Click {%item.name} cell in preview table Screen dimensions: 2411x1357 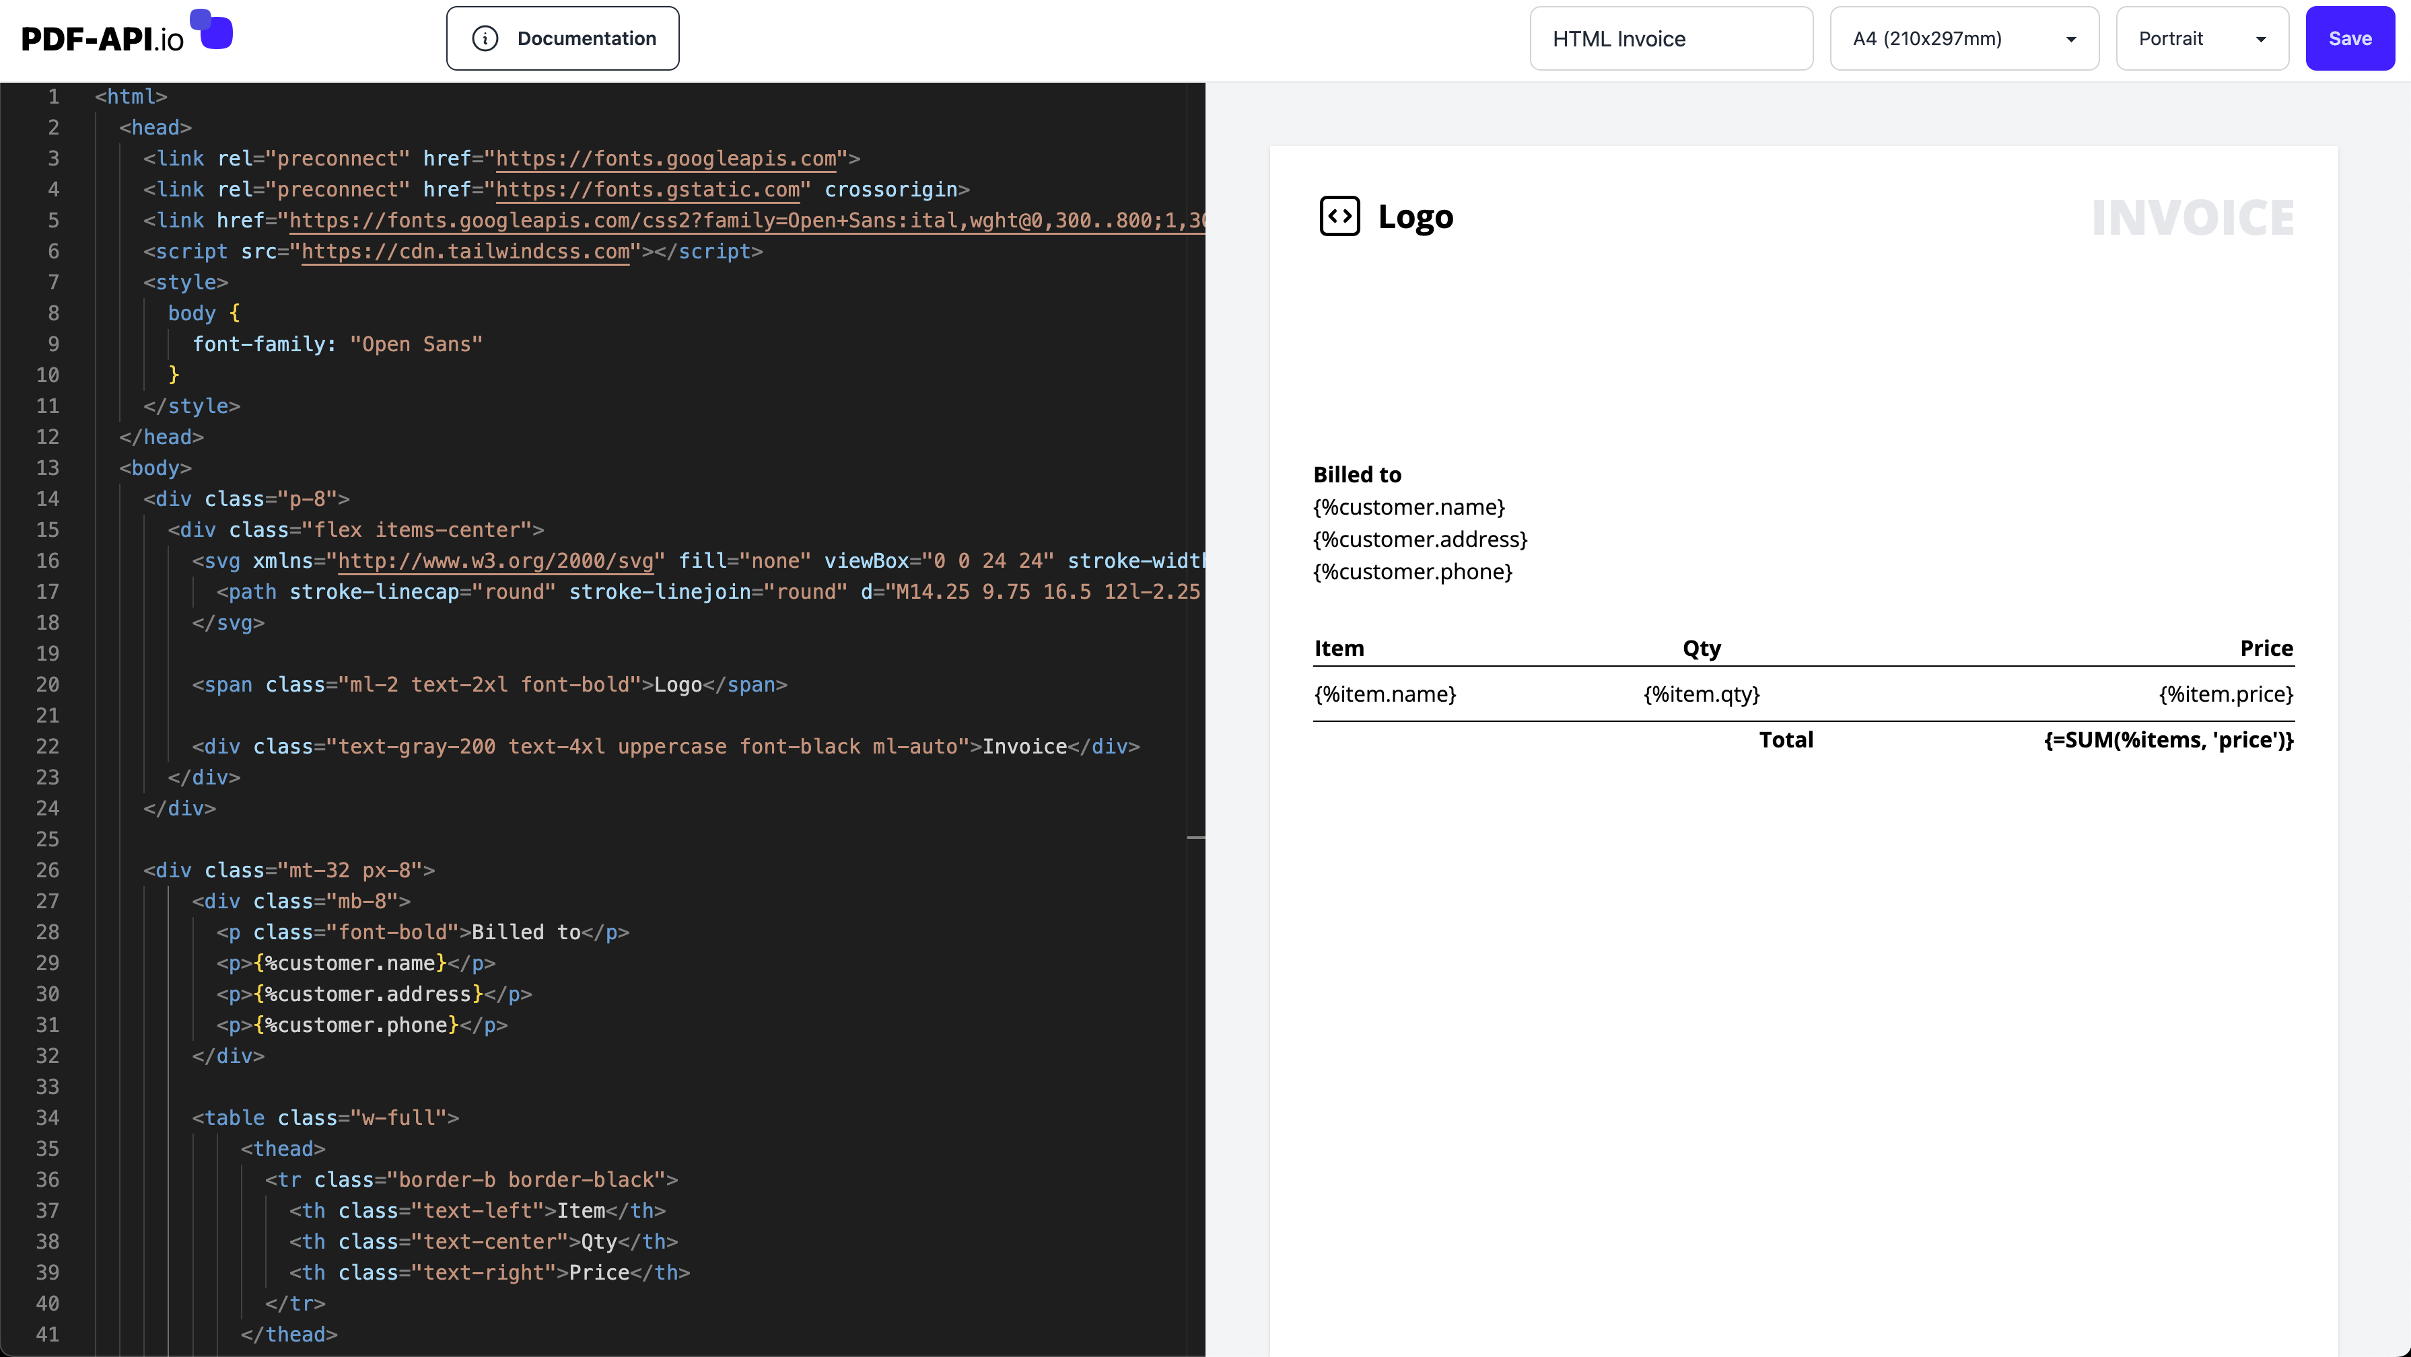click(x=1385, y=694)
